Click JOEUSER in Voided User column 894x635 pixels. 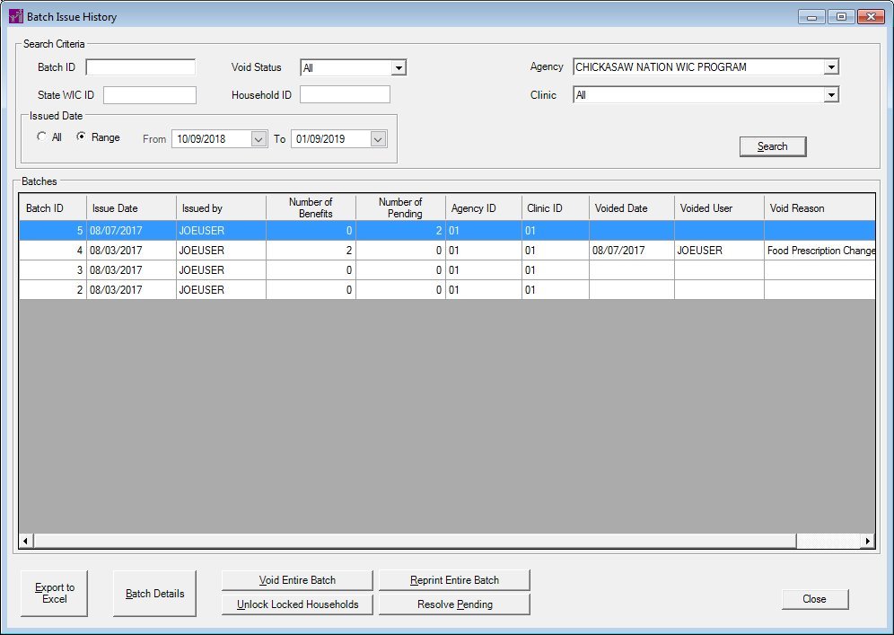(x=719, y=251)
